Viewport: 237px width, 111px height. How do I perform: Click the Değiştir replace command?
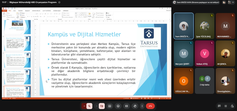click(109, 15)
